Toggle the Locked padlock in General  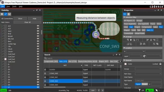click(160, 64)
